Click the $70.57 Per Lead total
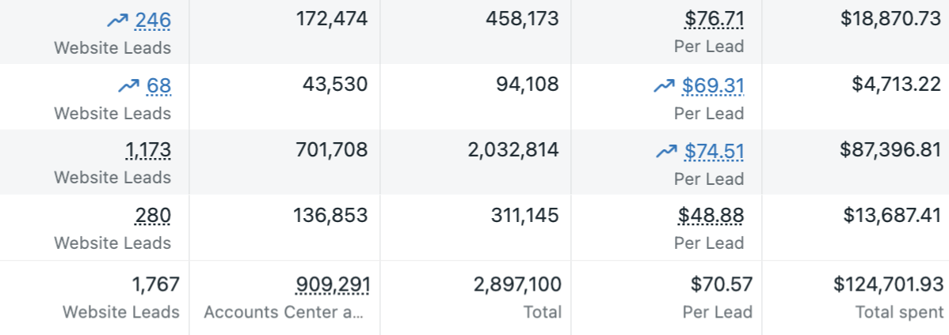This screenshot has width=949, height=335. 720,284
